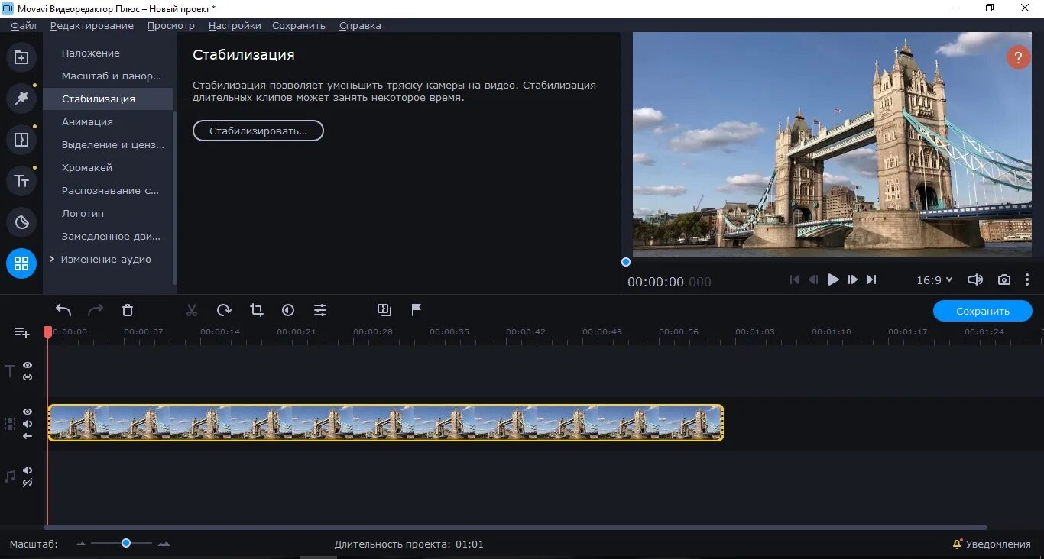Click the red playhead marker
1044x559 pixels.
coord(47,332)
